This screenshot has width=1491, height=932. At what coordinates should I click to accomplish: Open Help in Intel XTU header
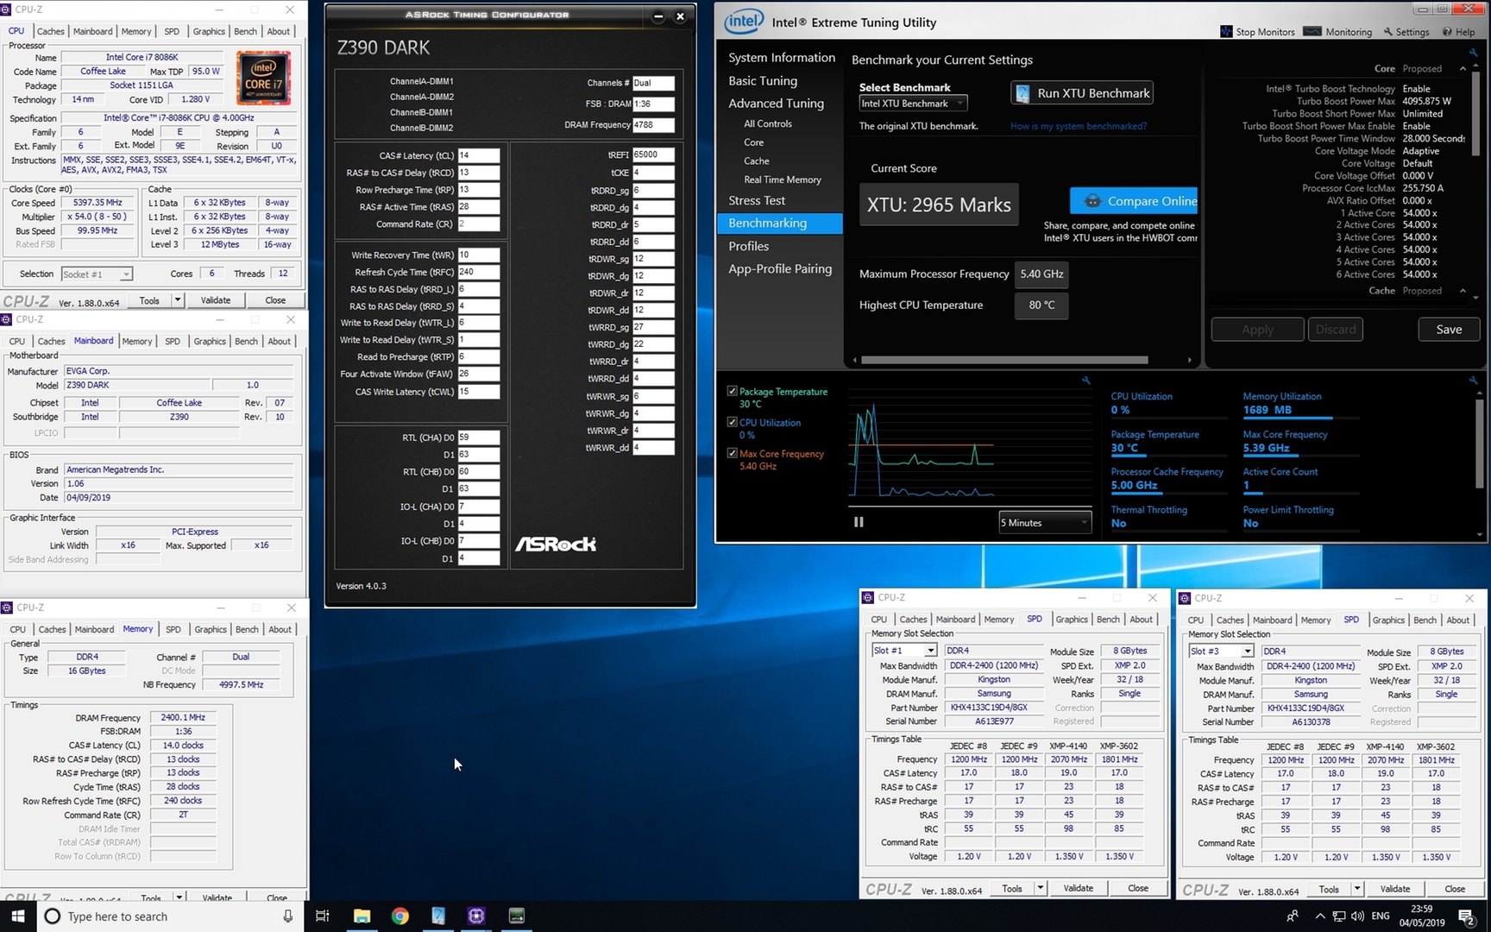pyautogui.click(x=1458, y=32)
